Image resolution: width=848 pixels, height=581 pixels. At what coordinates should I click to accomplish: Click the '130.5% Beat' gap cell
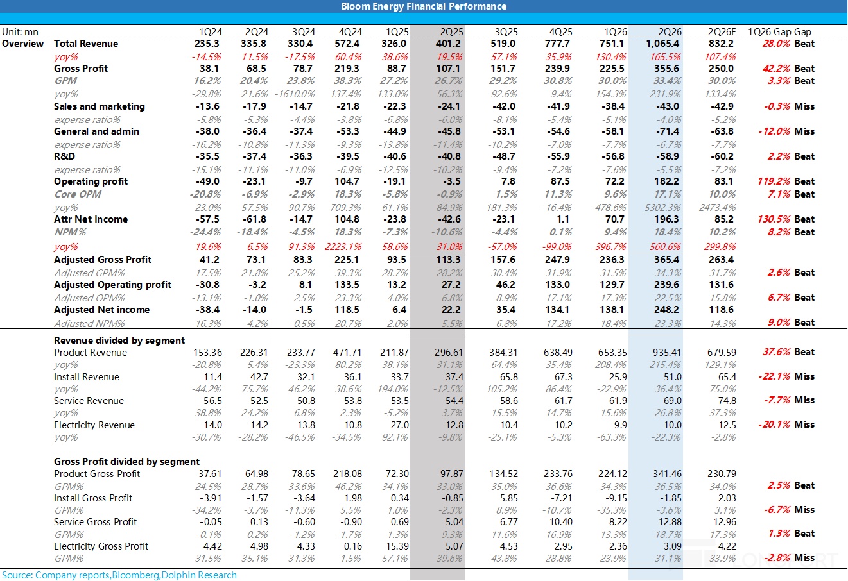pyautogui.click(x=786, y=219)
